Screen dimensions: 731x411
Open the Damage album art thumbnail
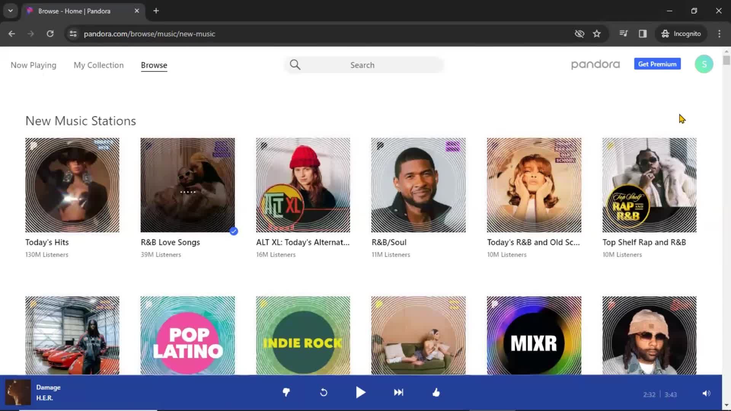18,392
